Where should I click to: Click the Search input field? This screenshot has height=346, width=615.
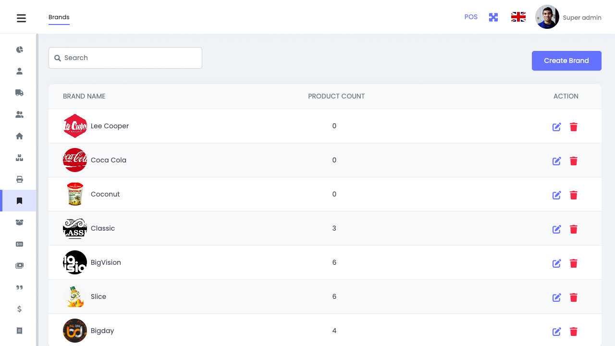(125, 58)
